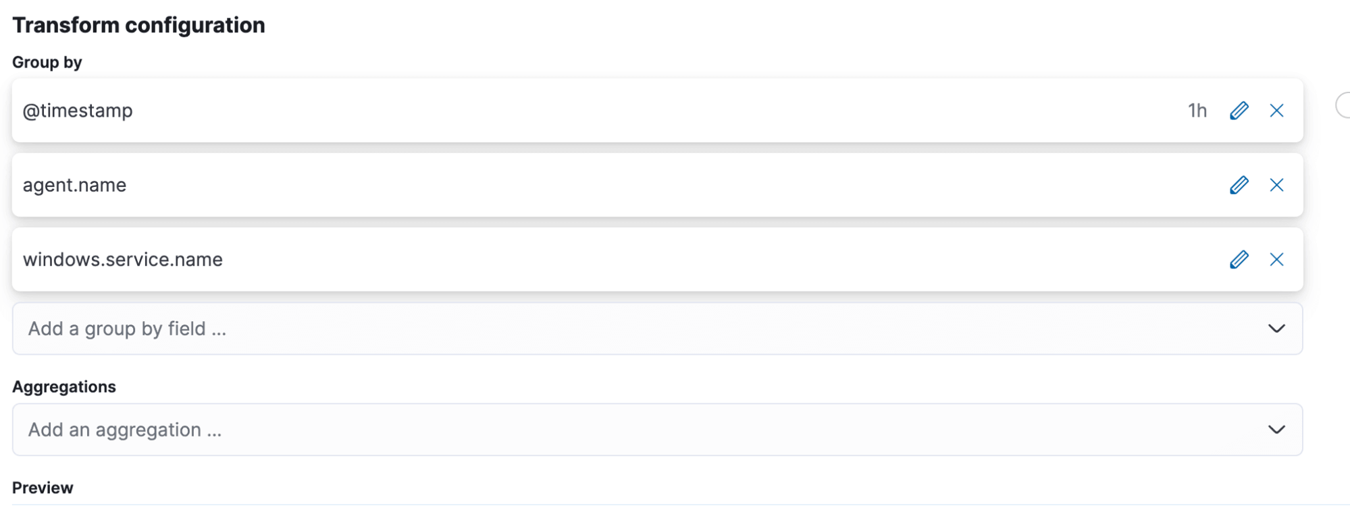Click the Preview section heading
The height and width of the screenshot is (506, 1350).
coord(43,488)
